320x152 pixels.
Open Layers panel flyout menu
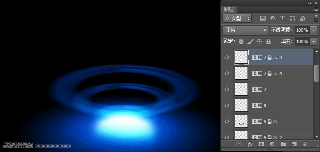[315, 9]
